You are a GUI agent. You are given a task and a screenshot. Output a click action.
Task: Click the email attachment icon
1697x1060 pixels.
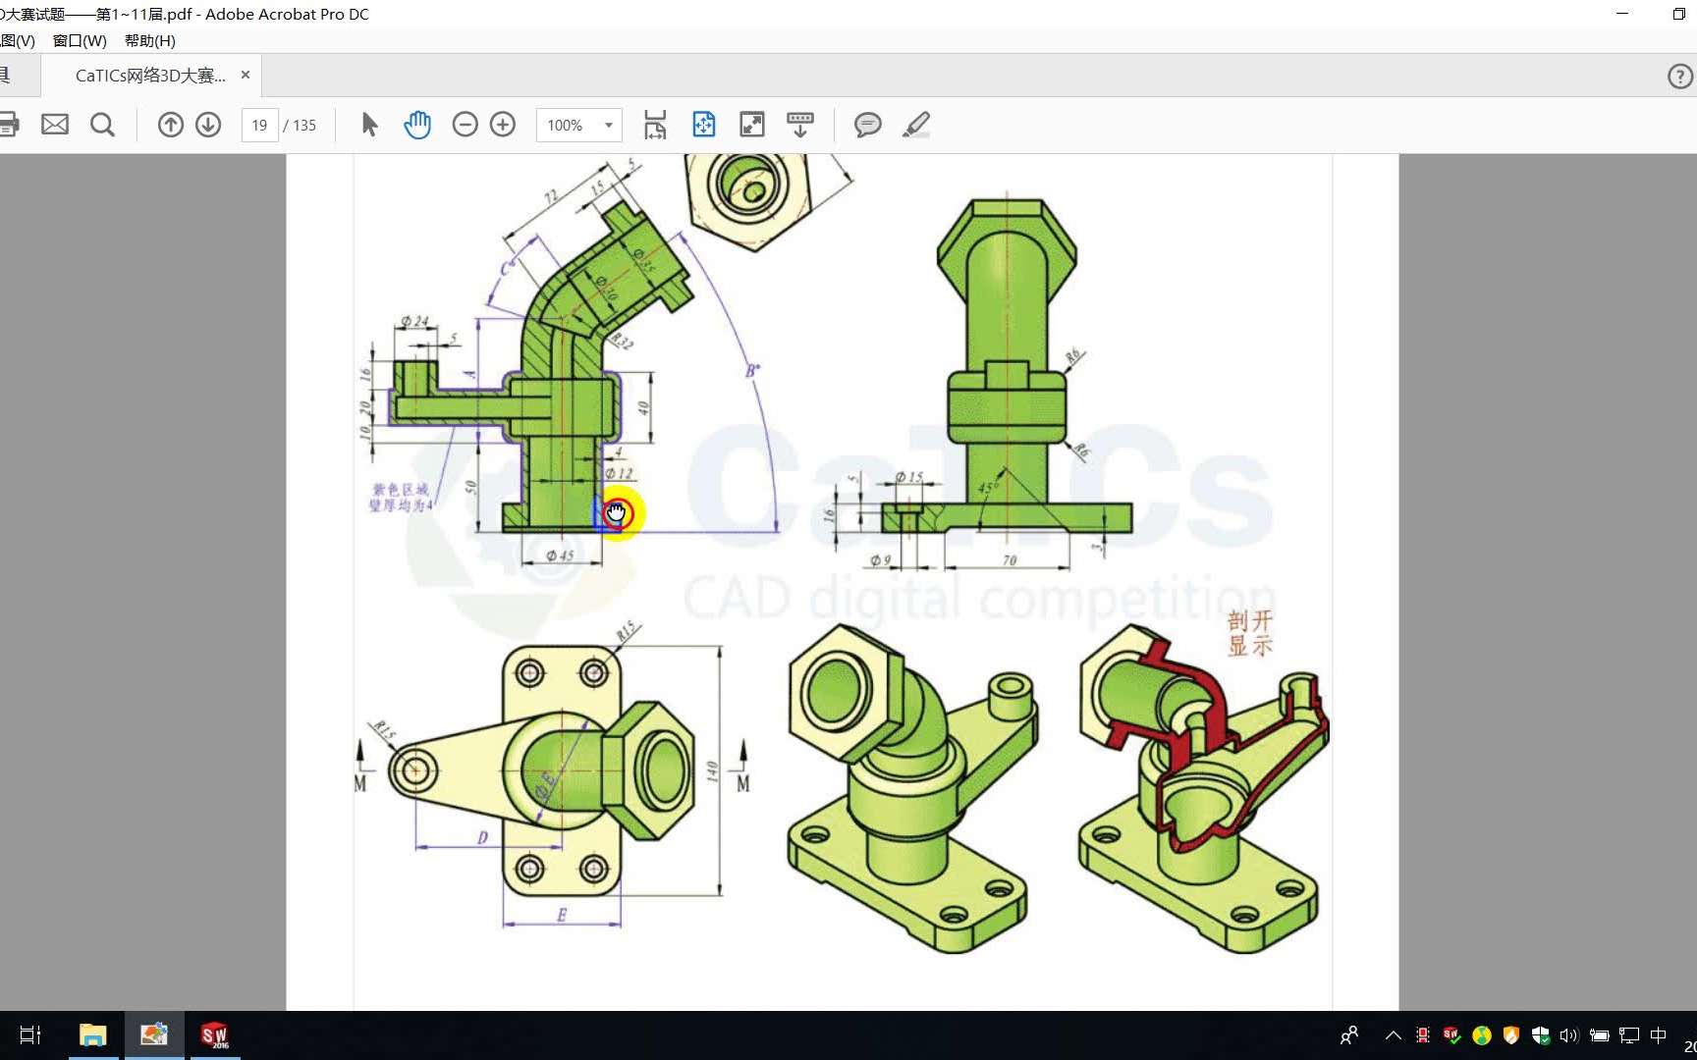click(55, 125)
